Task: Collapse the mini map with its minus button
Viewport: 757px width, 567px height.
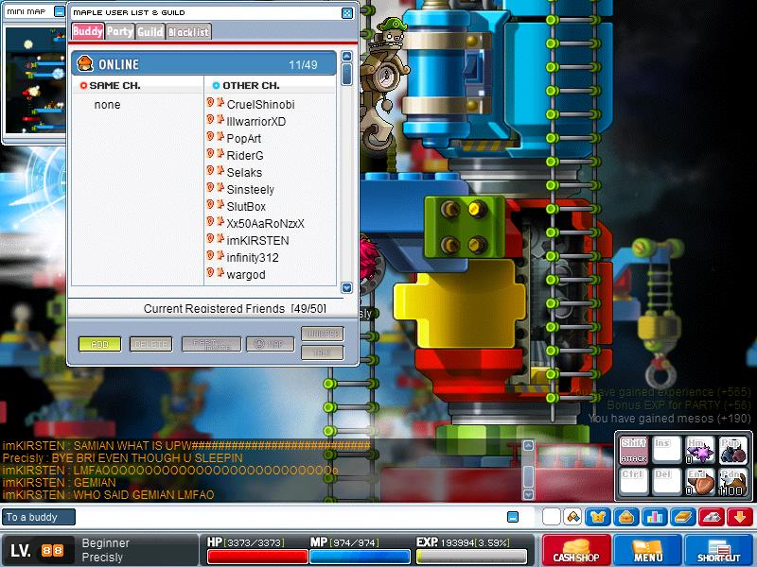Action: pos(59,11)
